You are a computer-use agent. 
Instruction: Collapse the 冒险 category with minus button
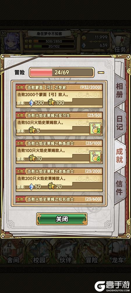pos(101,72)
